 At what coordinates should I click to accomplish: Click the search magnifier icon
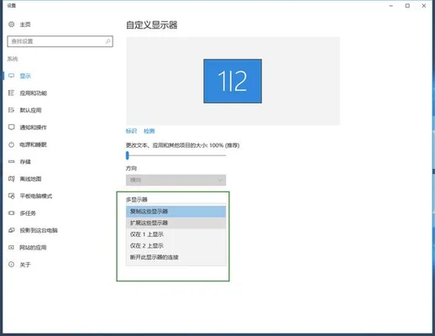pyautogui.click(x=107, y=41)
